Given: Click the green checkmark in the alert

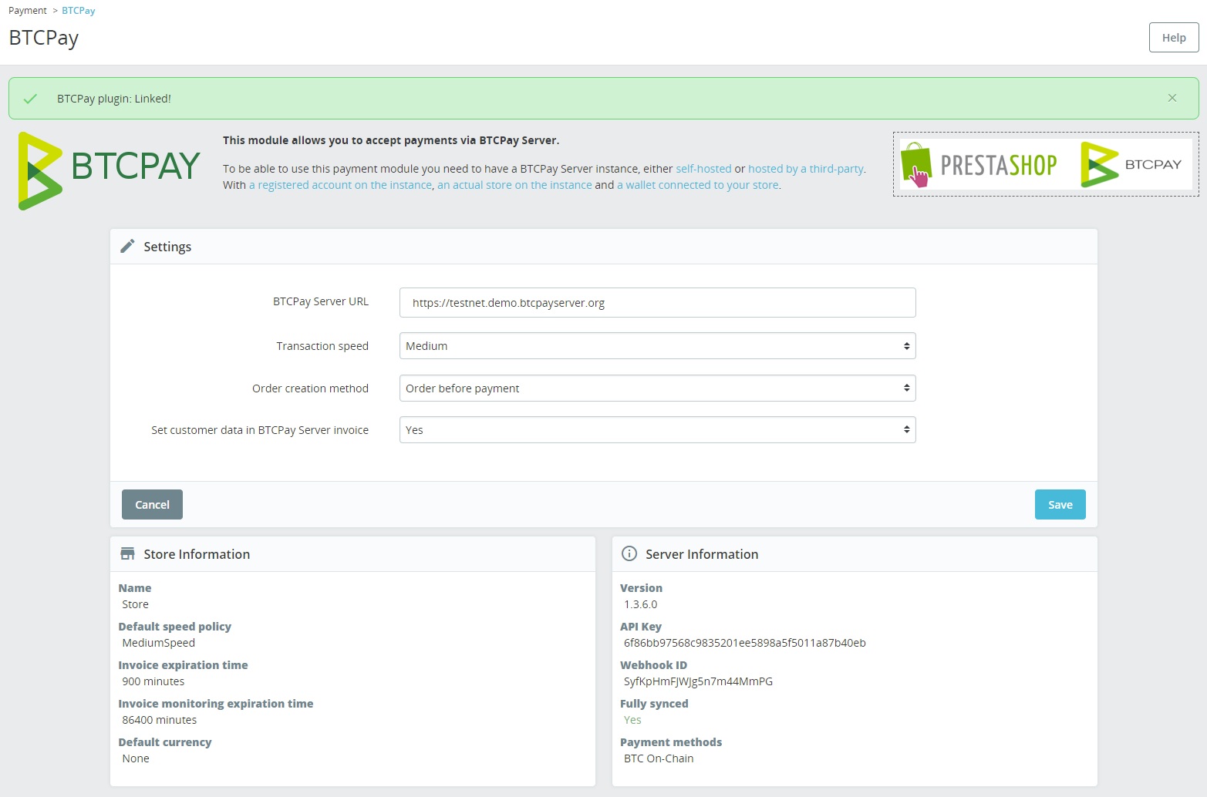Looking at the screenshot, I should tap(30, 98).
